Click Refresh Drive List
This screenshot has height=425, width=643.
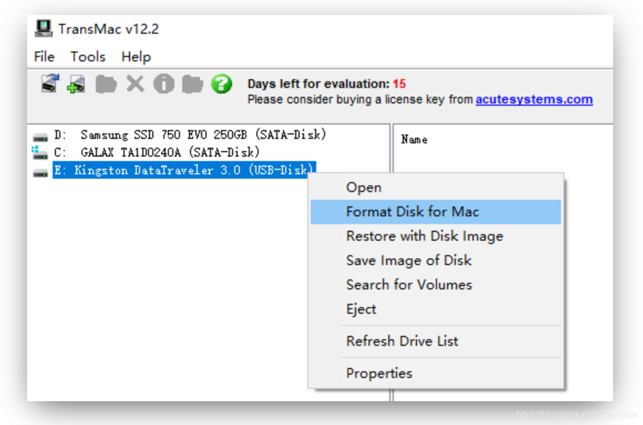click(435, 341)
